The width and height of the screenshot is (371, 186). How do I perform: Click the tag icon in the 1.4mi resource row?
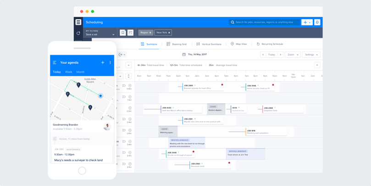click(x=123, y=96)
